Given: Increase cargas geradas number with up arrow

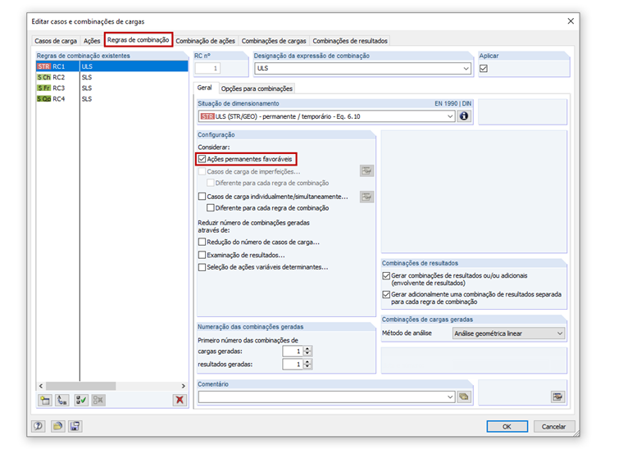Looking at the screenshot, I should [307, 349].
